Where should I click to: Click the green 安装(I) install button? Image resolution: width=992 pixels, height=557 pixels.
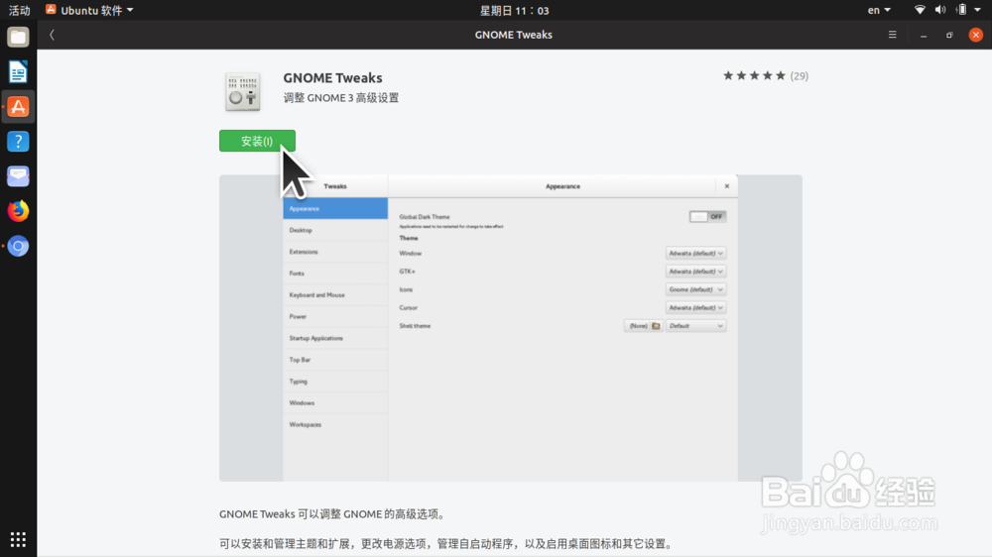[x=257, y=141]
